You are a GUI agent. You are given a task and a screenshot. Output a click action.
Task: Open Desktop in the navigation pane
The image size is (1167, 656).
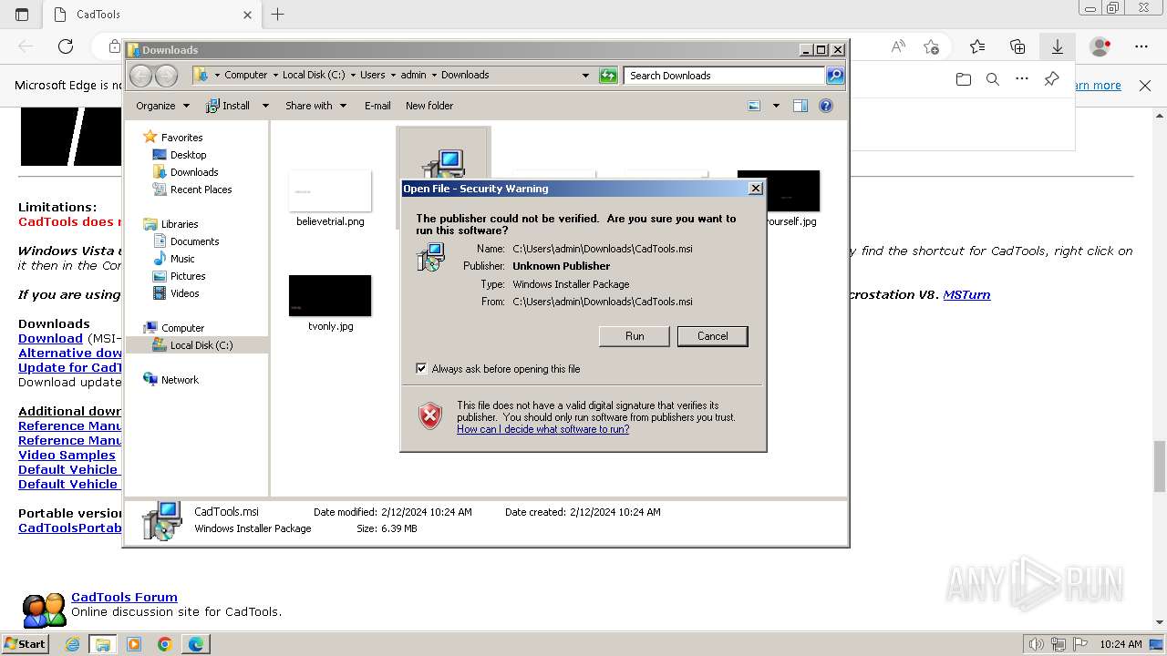tap(188, 155)
